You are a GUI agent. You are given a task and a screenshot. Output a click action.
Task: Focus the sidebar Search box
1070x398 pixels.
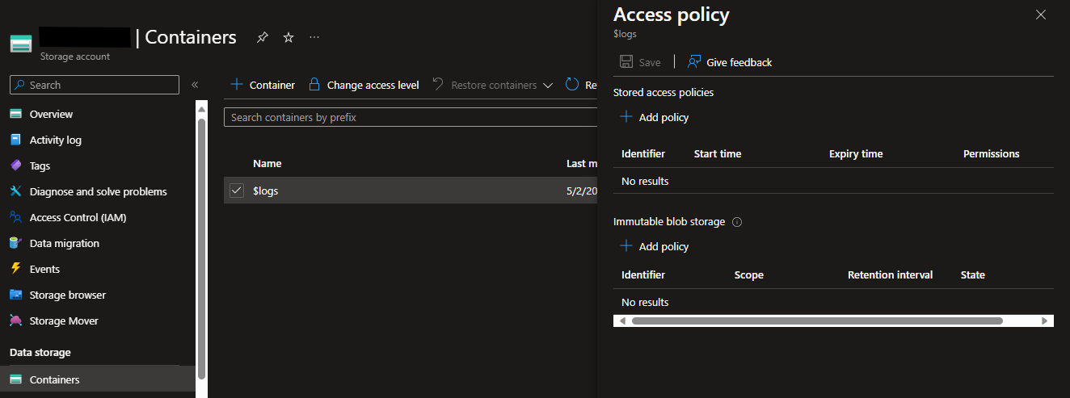click(95, 85)
